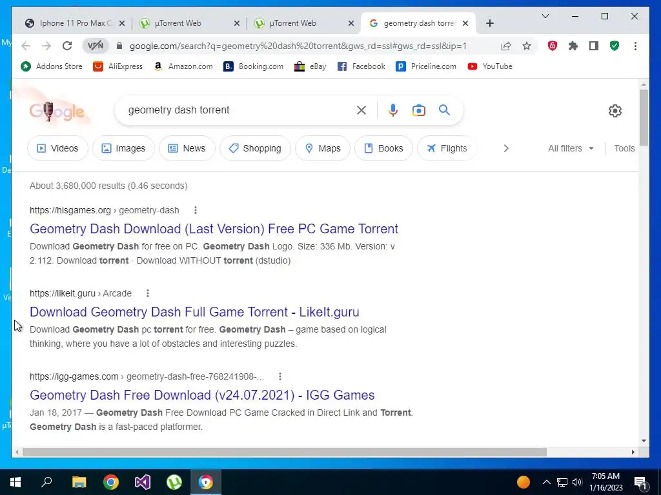Reload the current page
The height and width of the screenshot is (495, 661).
pyautogui.click(x=67, y=46)
